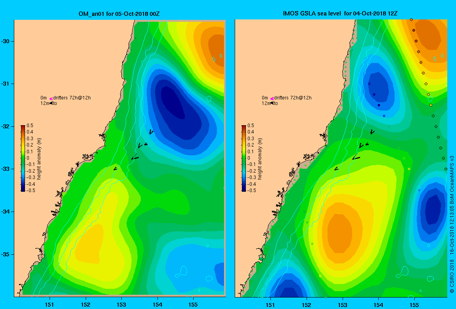Click color bar value 0.5 in OM_an01 map
456x309 pixels.
pyautogui.click(x=30, y=126)
